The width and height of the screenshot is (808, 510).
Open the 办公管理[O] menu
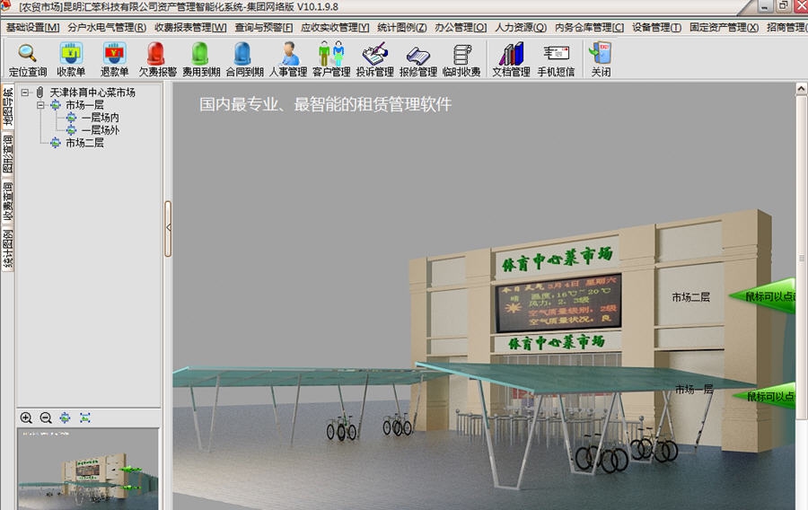click(x=461, y=27)
